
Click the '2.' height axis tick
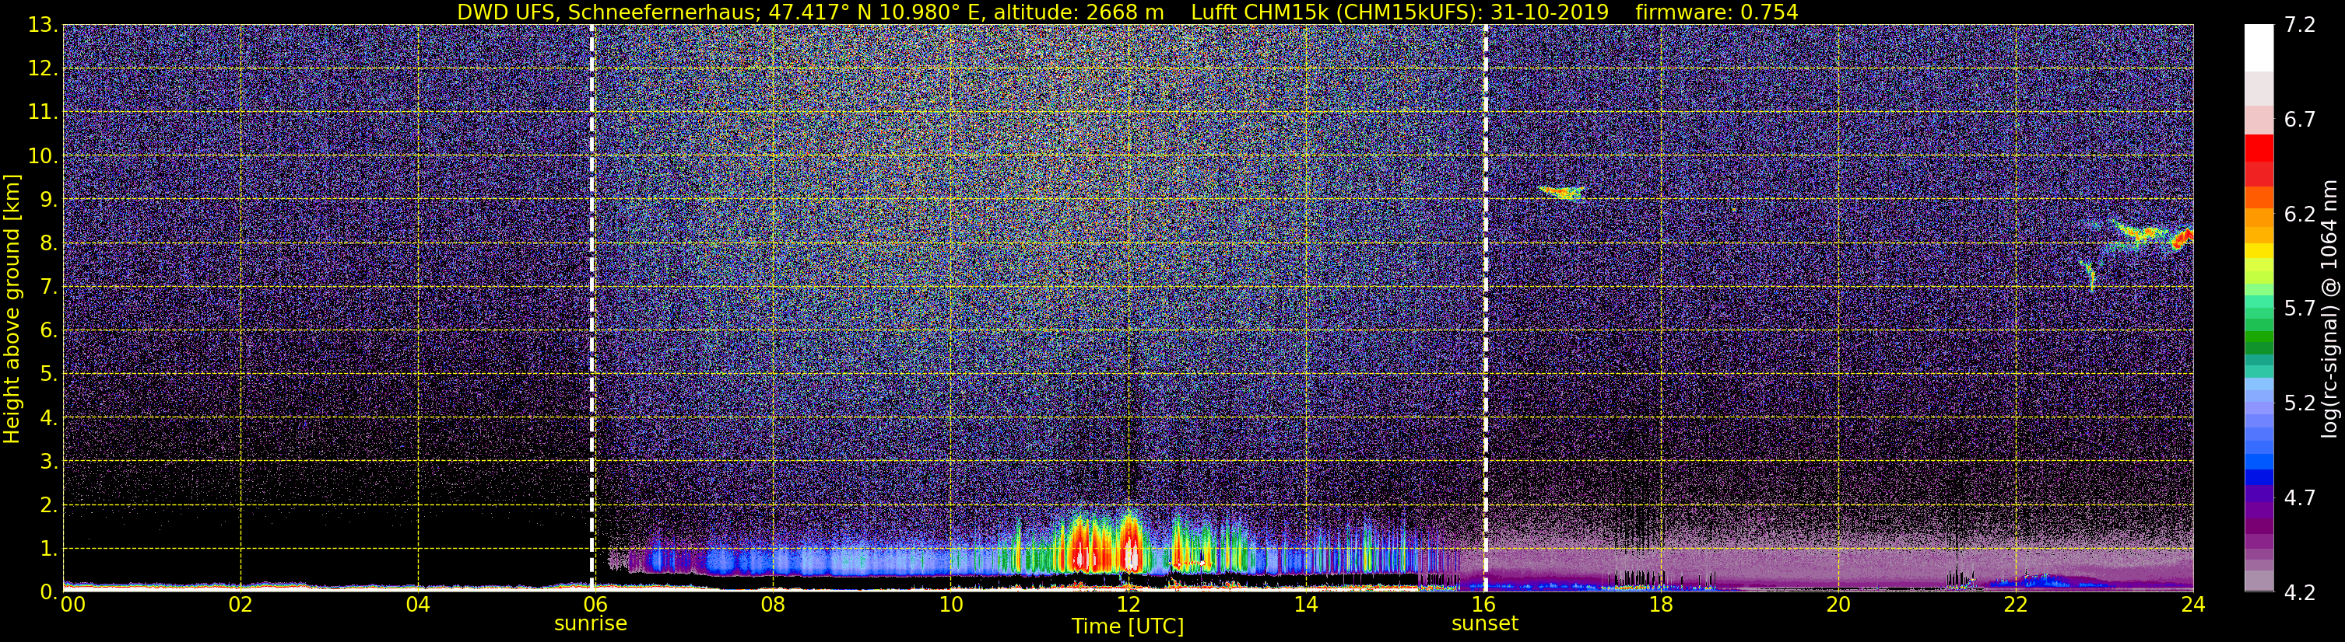point(49,506)
